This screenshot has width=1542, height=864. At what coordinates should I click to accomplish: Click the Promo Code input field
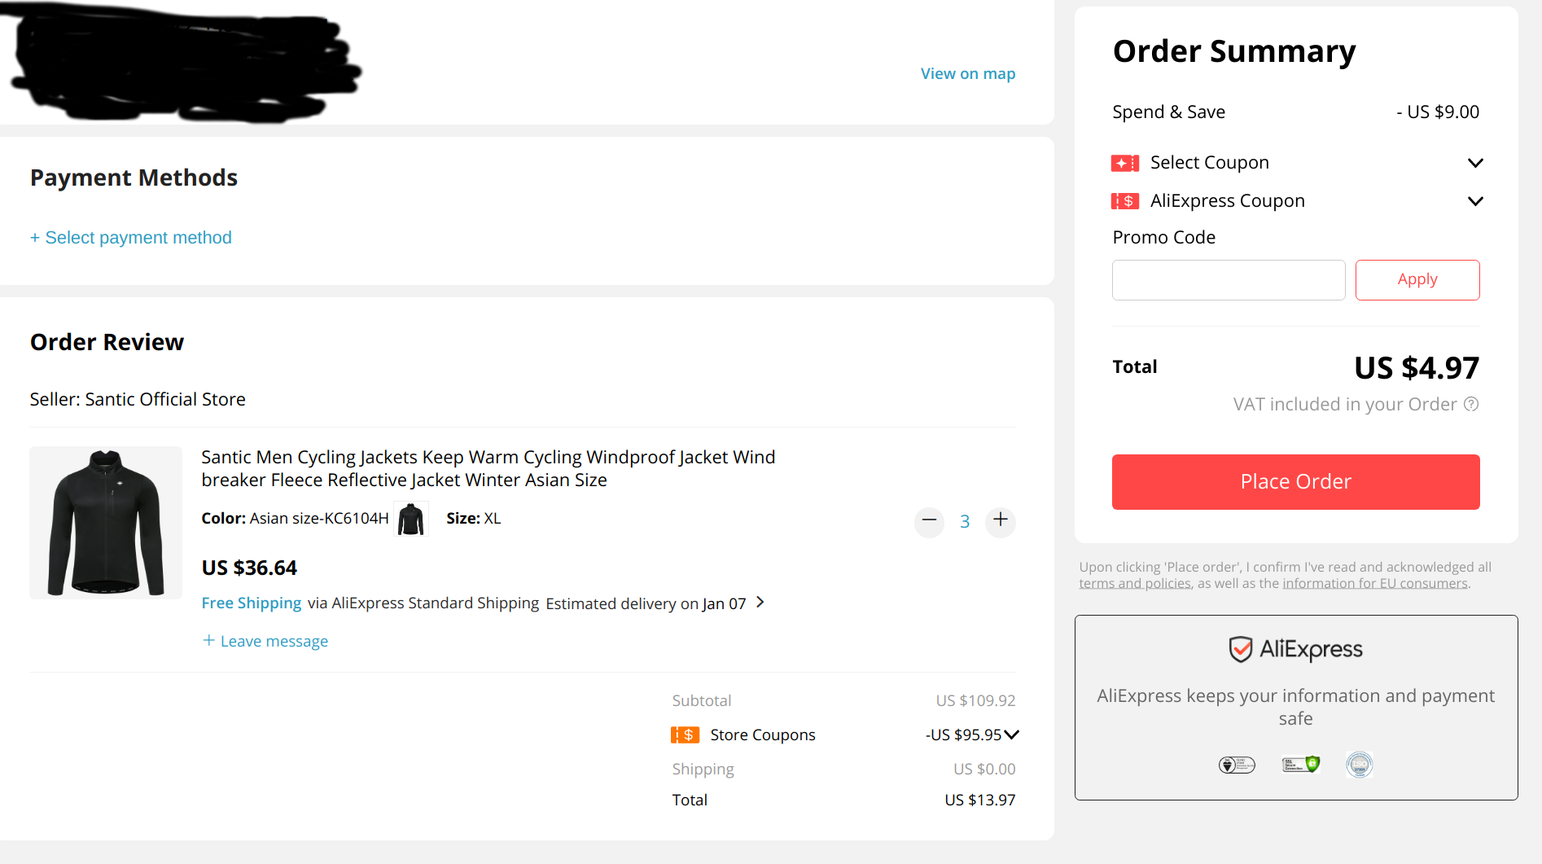pyautogui.click(x=1228, y=280)
